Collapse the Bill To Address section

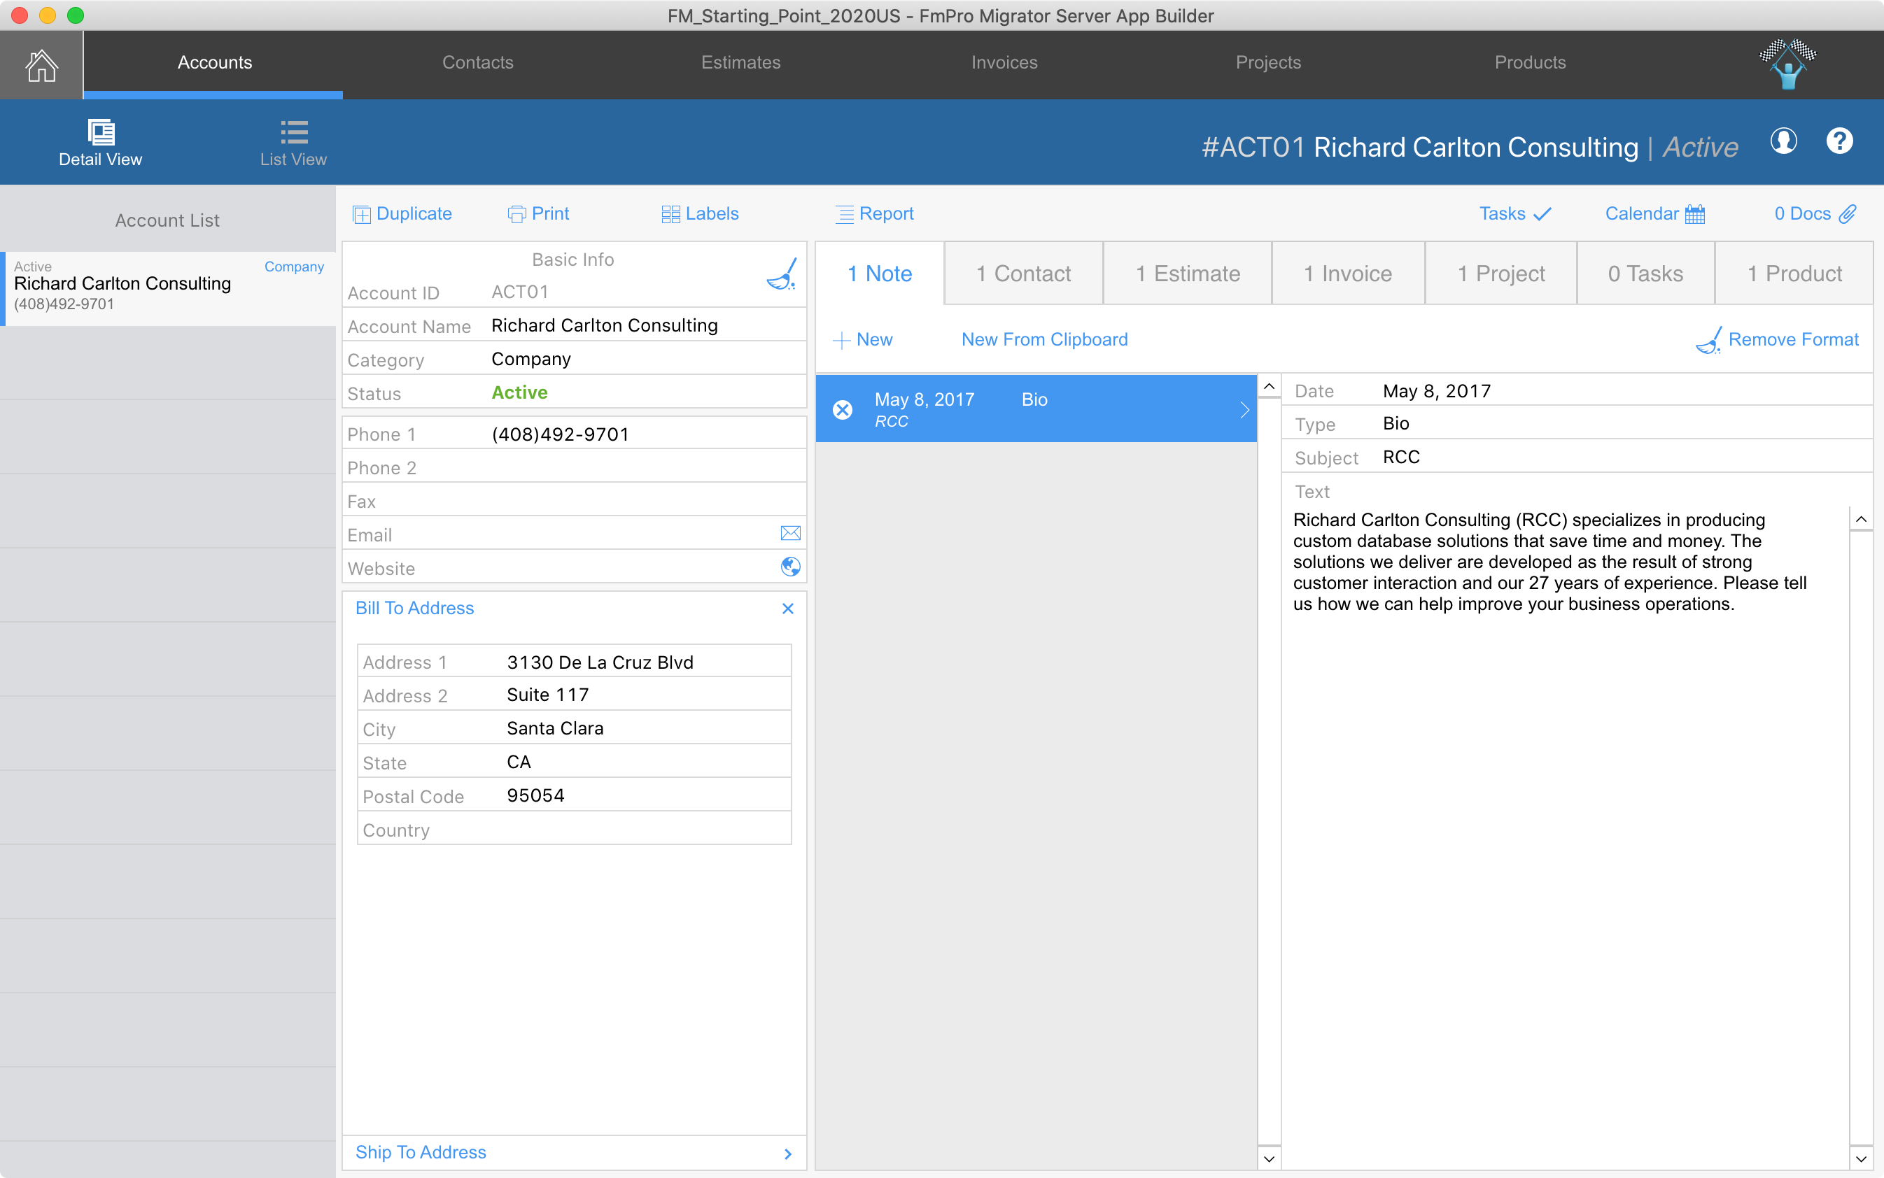787,609
